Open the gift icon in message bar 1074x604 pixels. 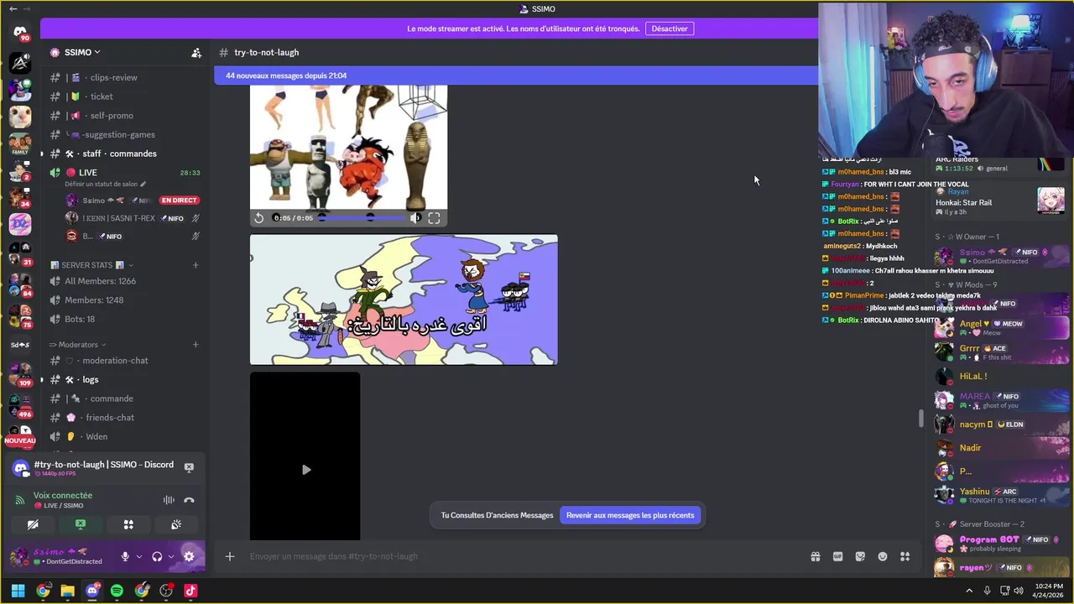pyautogui.click(x=815, y=556)
